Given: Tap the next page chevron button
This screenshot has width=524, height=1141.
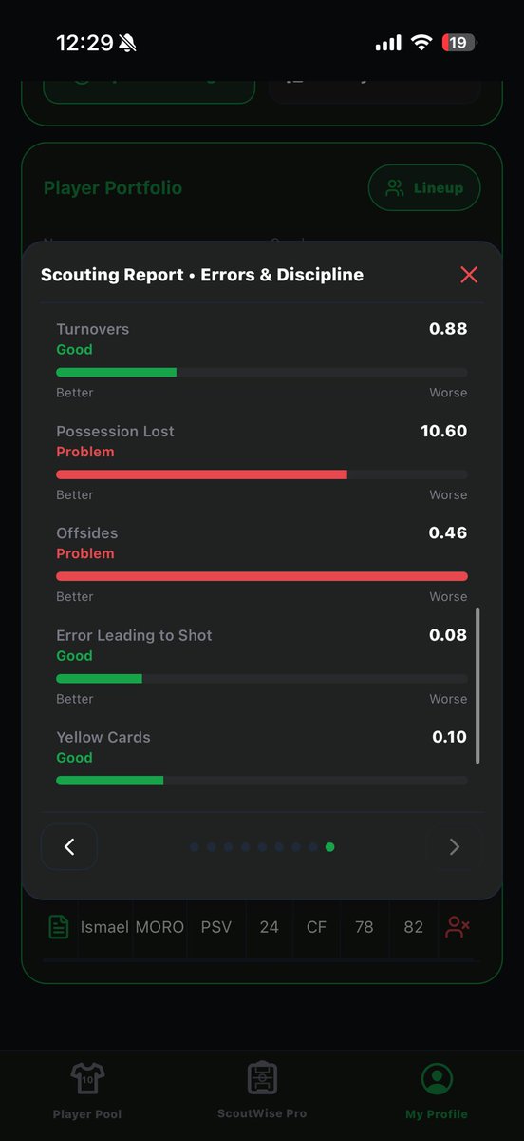Looking at the screenshot, I should [x=454, y=846].
